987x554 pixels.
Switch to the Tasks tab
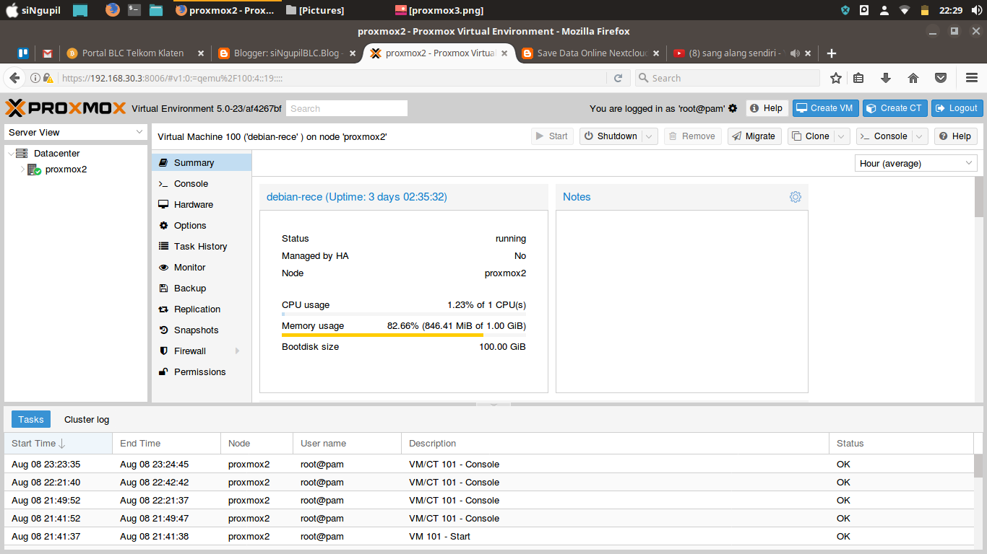(x=31, y=420)
